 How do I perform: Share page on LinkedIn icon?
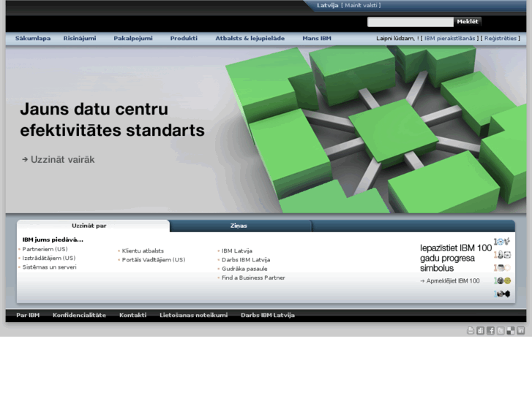tap(521, 331)
